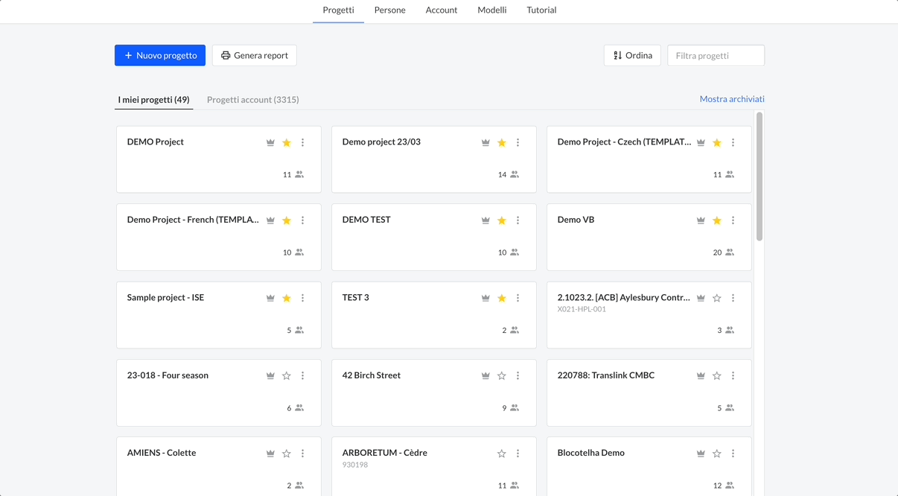The height and width of the screenshot is (496, 898).
Task: Open the three-dot menu on DEMO Project
Action: [303, 142]
